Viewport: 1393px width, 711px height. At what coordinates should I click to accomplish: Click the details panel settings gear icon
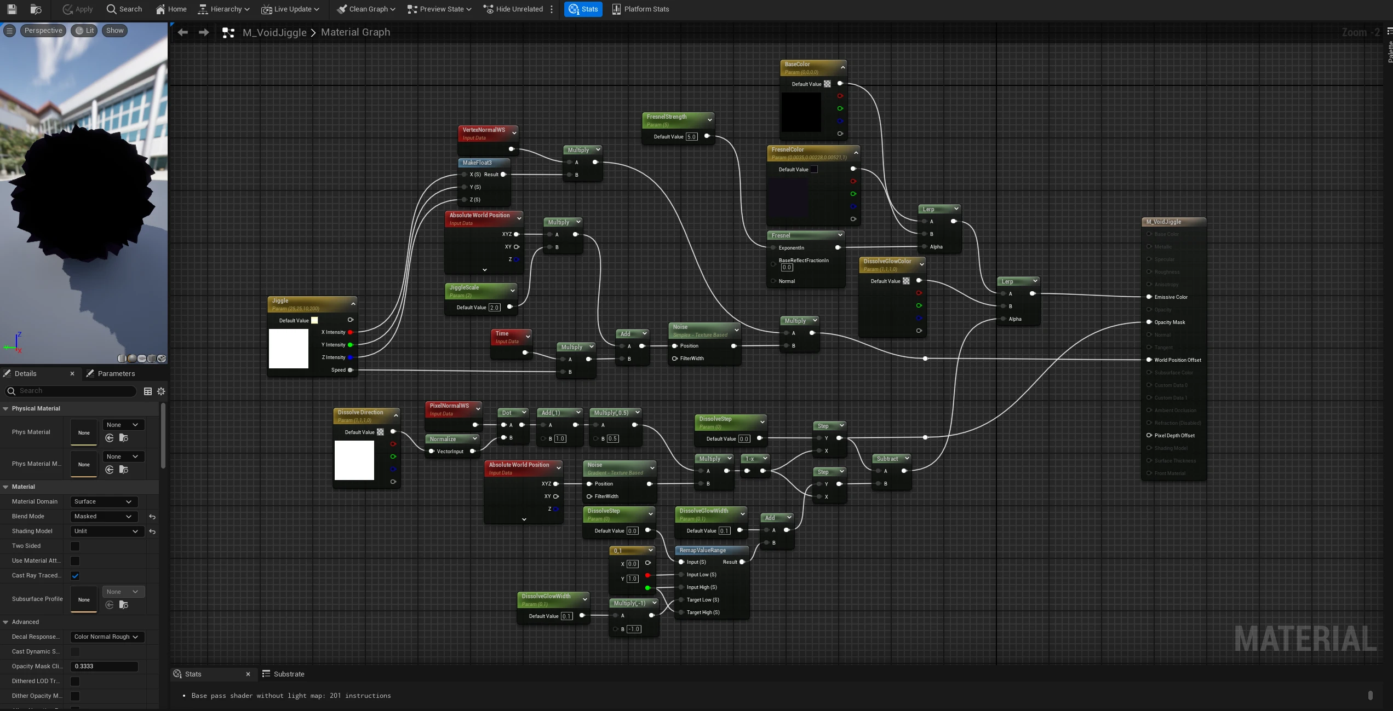pyautogui.click(x=161, y=391)
